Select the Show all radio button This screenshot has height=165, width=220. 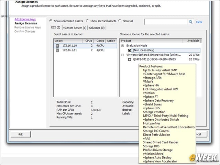pyautogui.click(x=120, y=21)
